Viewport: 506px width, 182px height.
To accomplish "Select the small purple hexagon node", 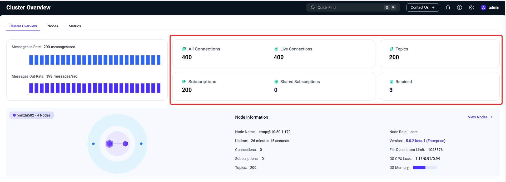I will [x=125, y=144].
